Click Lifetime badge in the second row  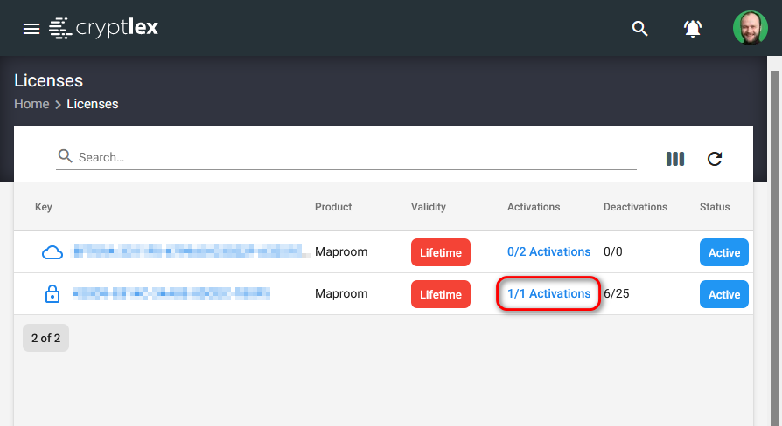point(440,294)
